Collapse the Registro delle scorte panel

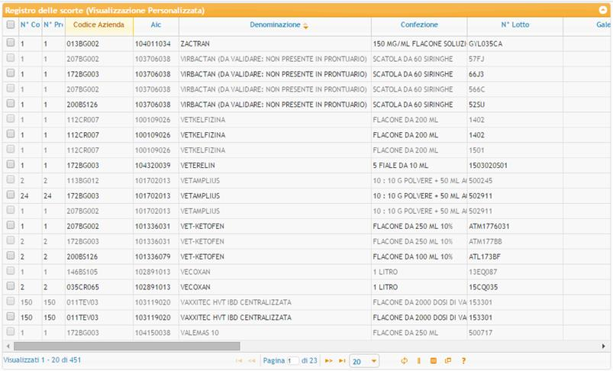[x=603, y=10]
